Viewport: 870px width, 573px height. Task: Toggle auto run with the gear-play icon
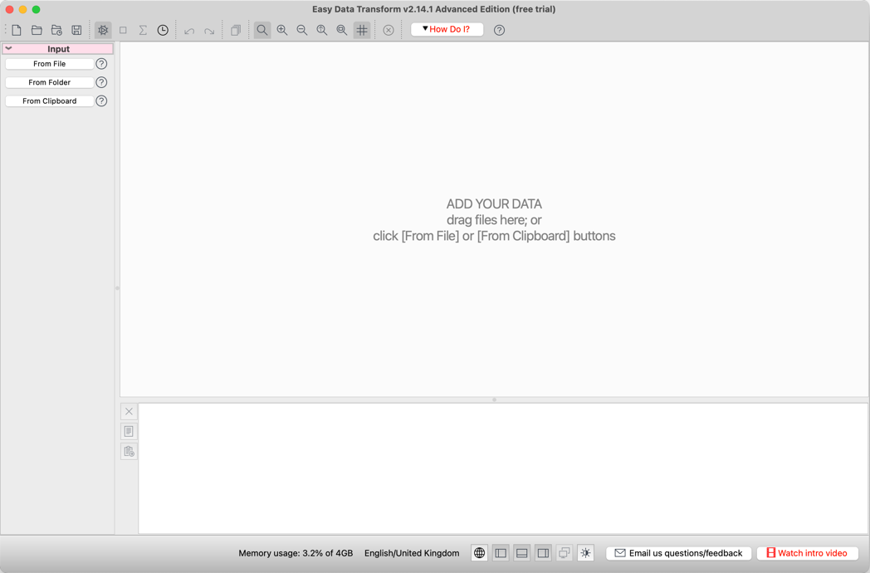coord(103,30)
